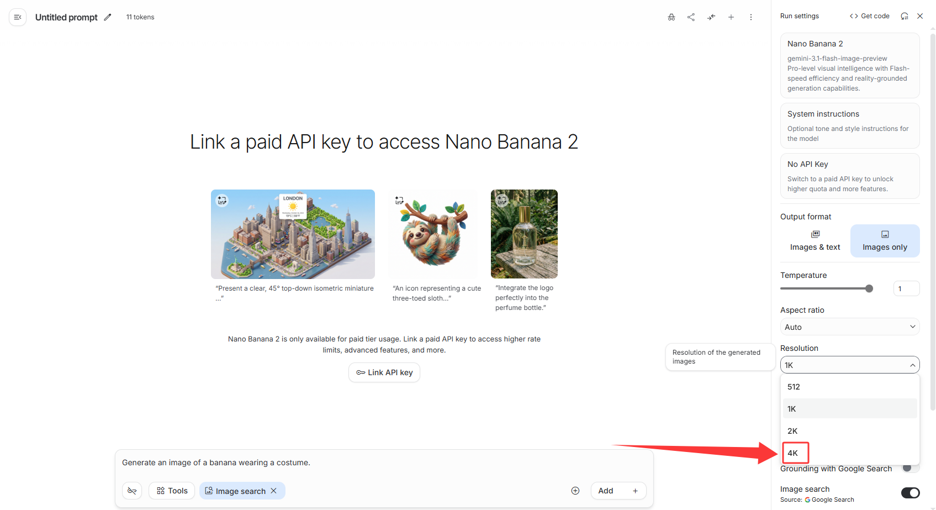Toggle Grounding with Google Search switch
This screenshot has width=936, height=510.
pyautogui.click(x=910, y=468)
